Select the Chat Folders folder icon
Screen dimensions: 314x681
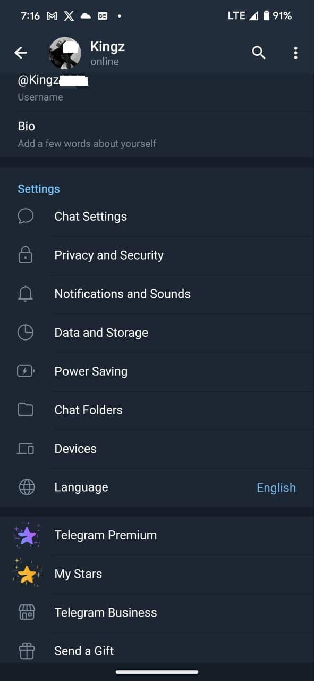click(26, 410)
